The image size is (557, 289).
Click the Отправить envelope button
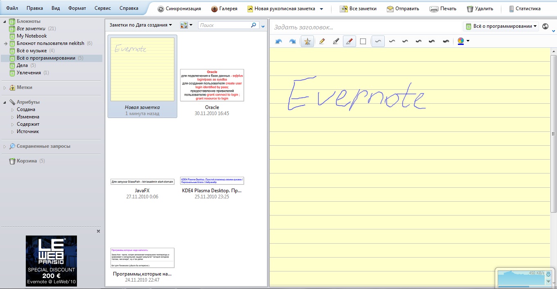click(x=403, y=9)
